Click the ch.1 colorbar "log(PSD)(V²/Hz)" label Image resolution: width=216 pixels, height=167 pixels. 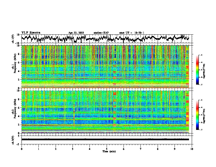(x=204, y=71)
